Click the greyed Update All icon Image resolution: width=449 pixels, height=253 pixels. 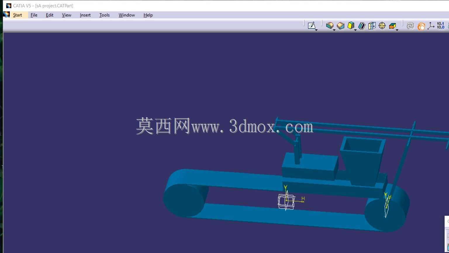[410, 26]
